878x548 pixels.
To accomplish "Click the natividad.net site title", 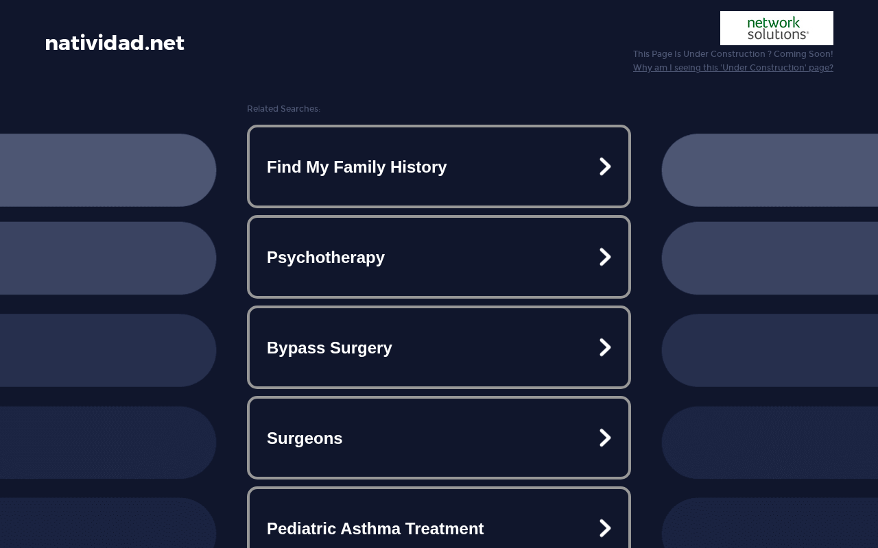I will pos(115,43).
